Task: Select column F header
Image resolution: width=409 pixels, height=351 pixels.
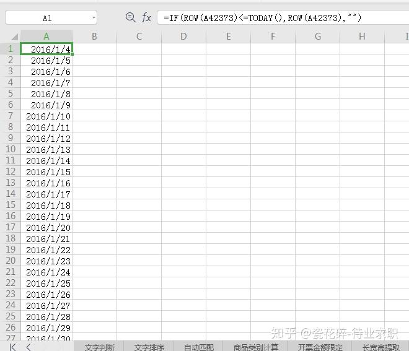Action: coord(273,37)
